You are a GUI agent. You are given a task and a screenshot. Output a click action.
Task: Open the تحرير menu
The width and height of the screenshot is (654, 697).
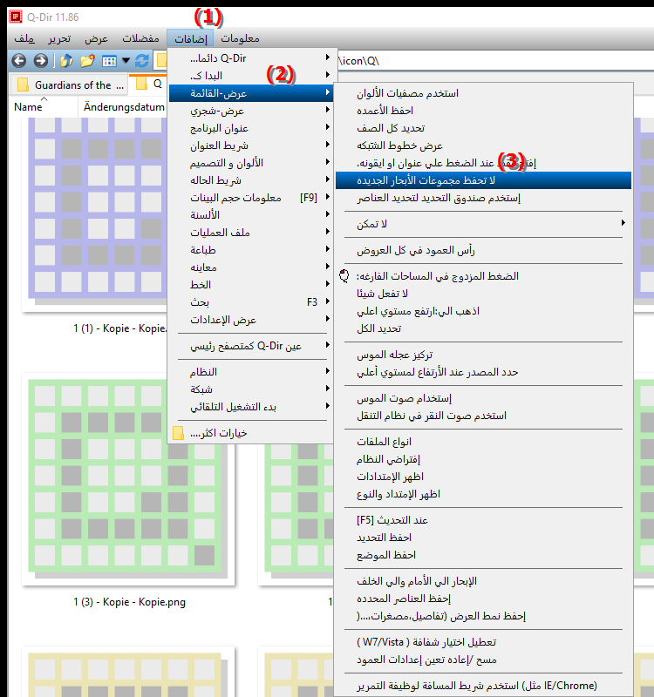click(x=59, y=38)
